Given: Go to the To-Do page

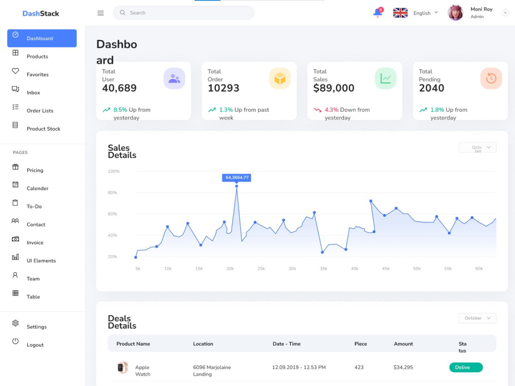Looking at the screenshot, I should tap(34, 206).
